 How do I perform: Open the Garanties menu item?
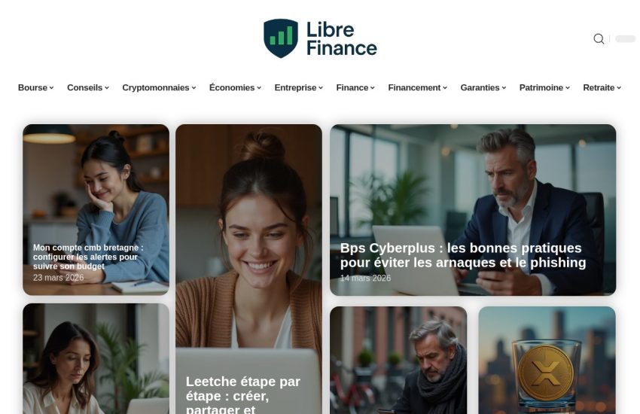[483, 88]
